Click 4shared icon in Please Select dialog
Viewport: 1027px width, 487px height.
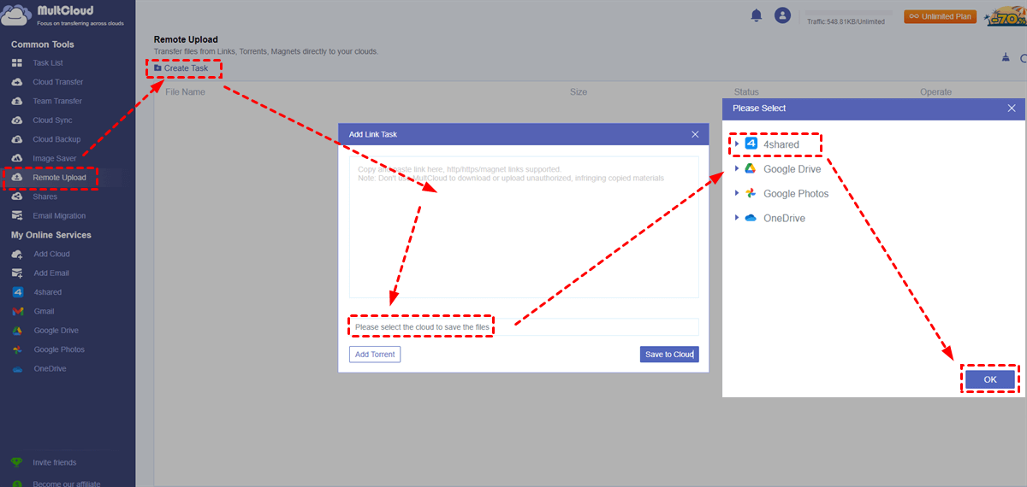751,144
